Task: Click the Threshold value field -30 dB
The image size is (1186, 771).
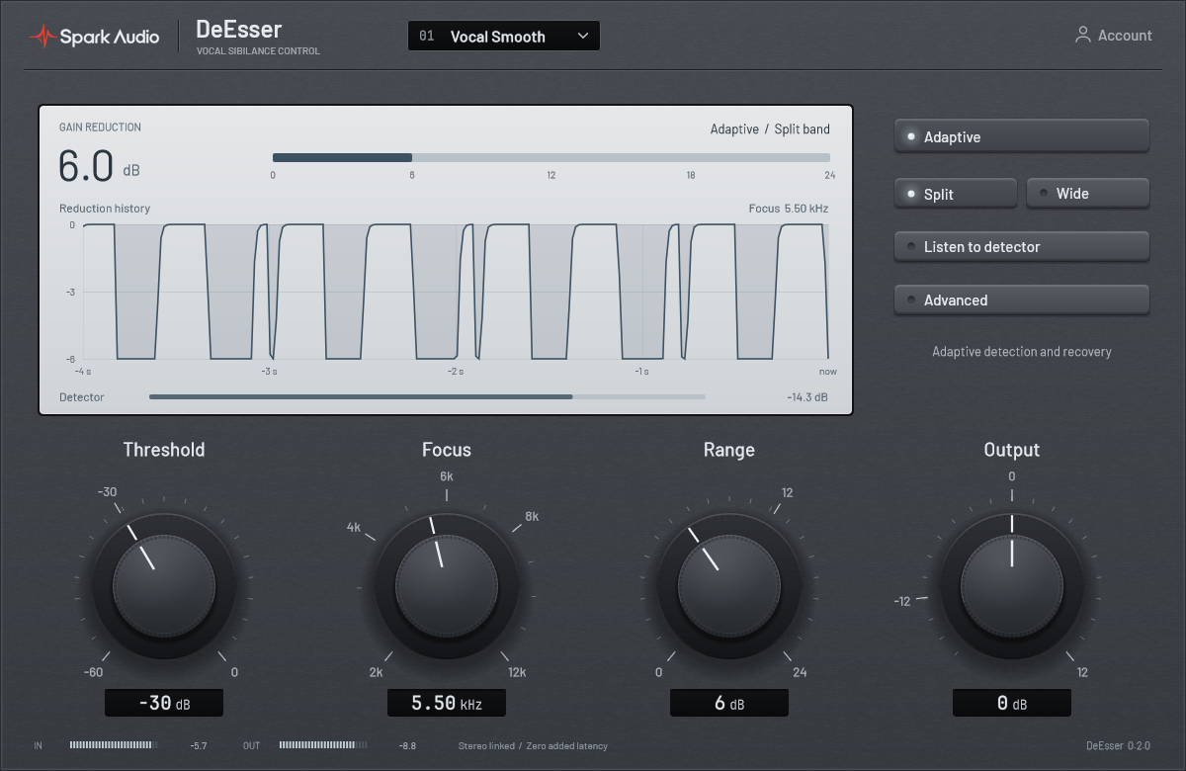Action: [x=164, y=703]
